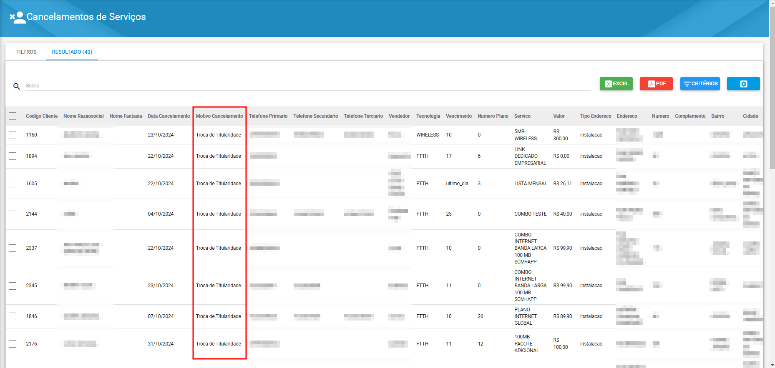Sort by Codigo Cliente column header
The width and height of the screenshot is (775, 368).
pyautogui.click(x=42, y=116)
